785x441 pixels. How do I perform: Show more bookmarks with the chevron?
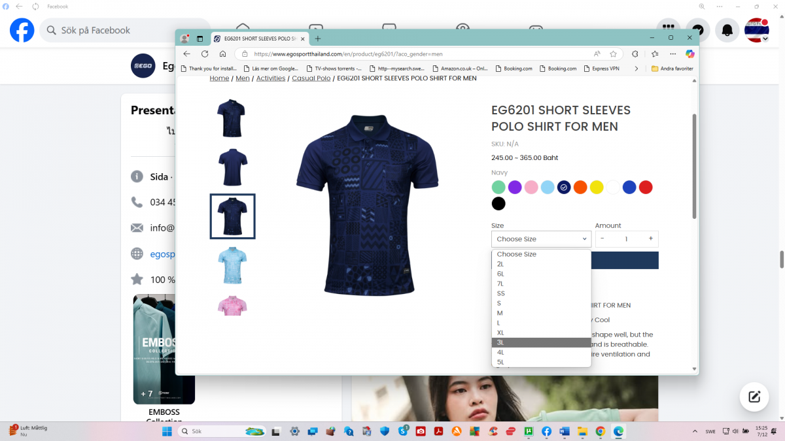pos(637,69)
